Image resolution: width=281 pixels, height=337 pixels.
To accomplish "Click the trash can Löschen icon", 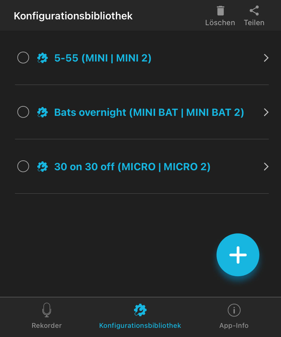I will pyautogui.click(x=220, y=11).
